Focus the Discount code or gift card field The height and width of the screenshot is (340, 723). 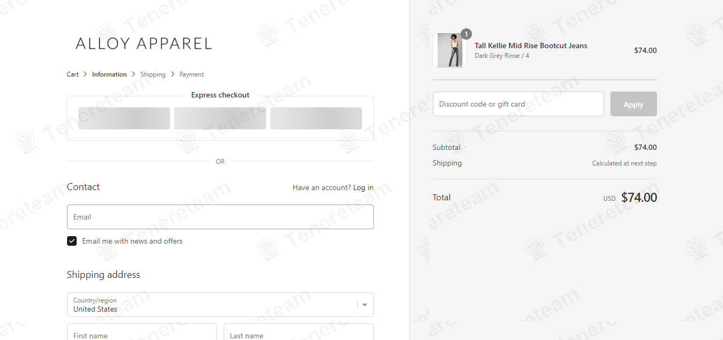(518, 104)
